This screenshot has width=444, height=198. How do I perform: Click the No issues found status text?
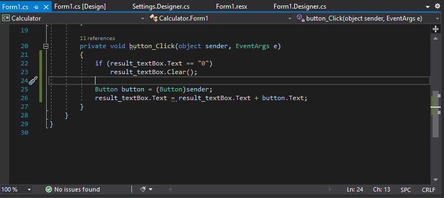click(77, 189)
